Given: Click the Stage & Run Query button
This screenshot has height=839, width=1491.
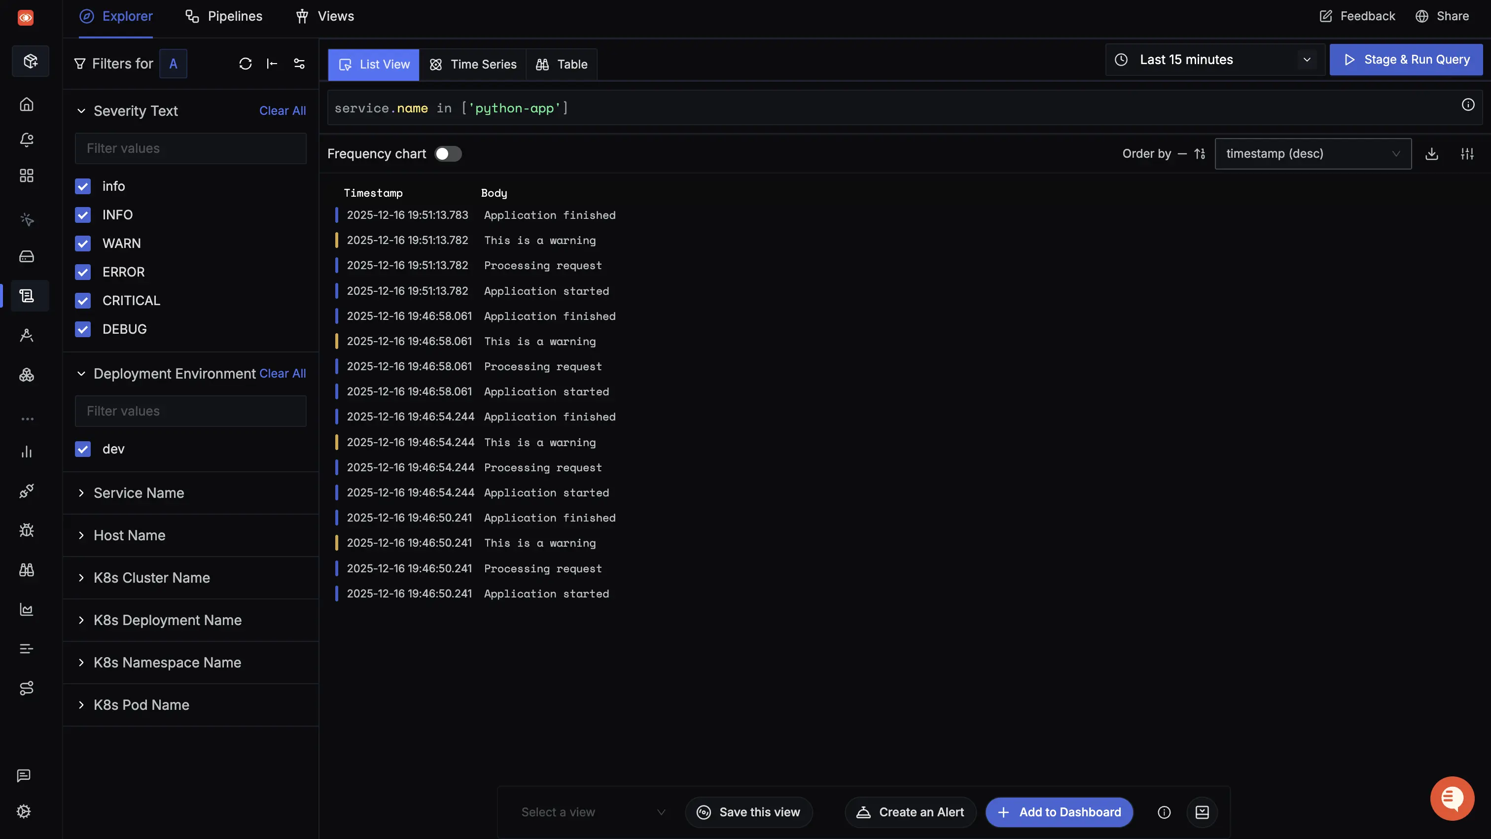Looking at the screenshot, I should [x=1406, y=59].
